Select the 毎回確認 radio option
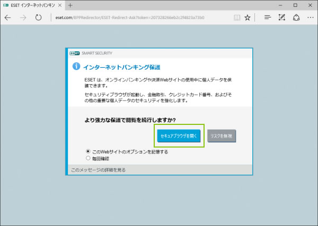The image size is (318, 226). click(x=88, y=158)
